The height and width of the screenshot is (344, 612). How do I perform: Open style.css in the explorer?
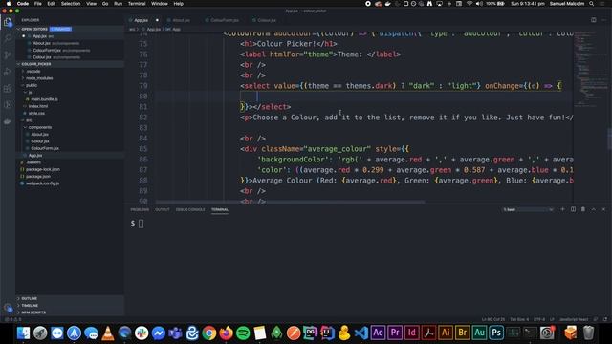(x=36, y=113)
